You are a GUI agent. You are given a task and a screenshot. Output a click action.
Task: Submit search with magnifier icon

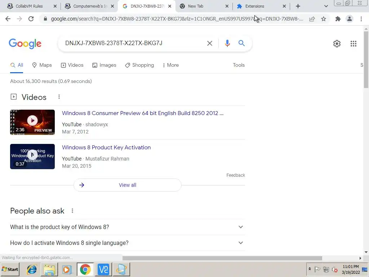pyautogui.click(x=241, y=43)
